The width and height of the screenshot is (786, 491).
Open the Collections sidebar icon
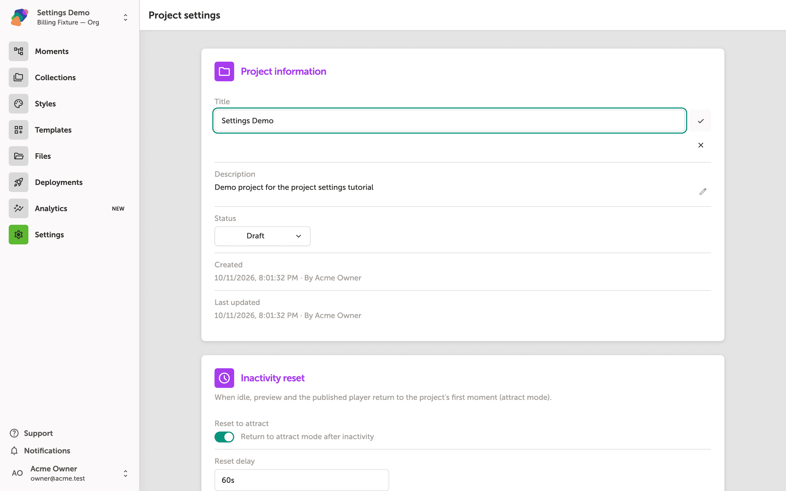coord(19,77)
